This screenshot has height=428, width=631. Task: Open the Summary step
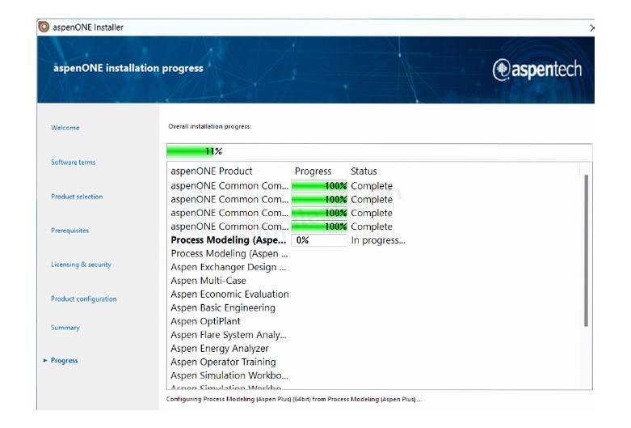(x=65, y=328)
